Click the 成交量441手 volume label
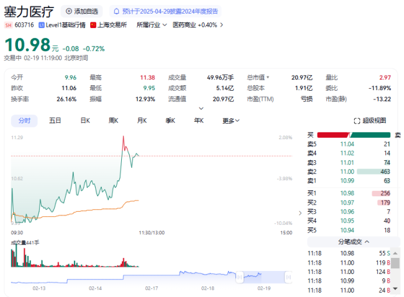This screenshot has height=297, width=404. (x=25, y=243)
